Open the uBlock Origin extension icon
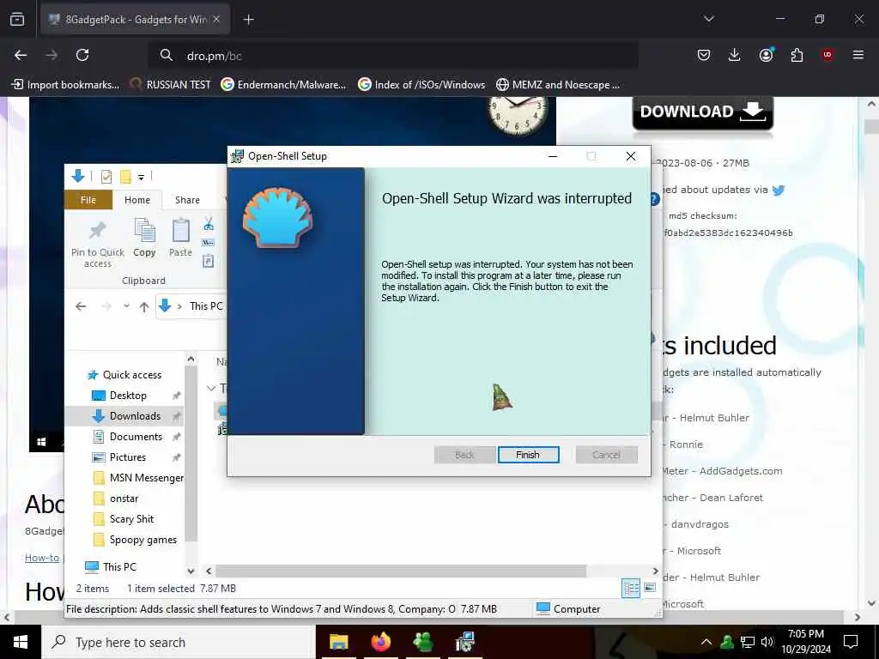 (x=827, y=55)
